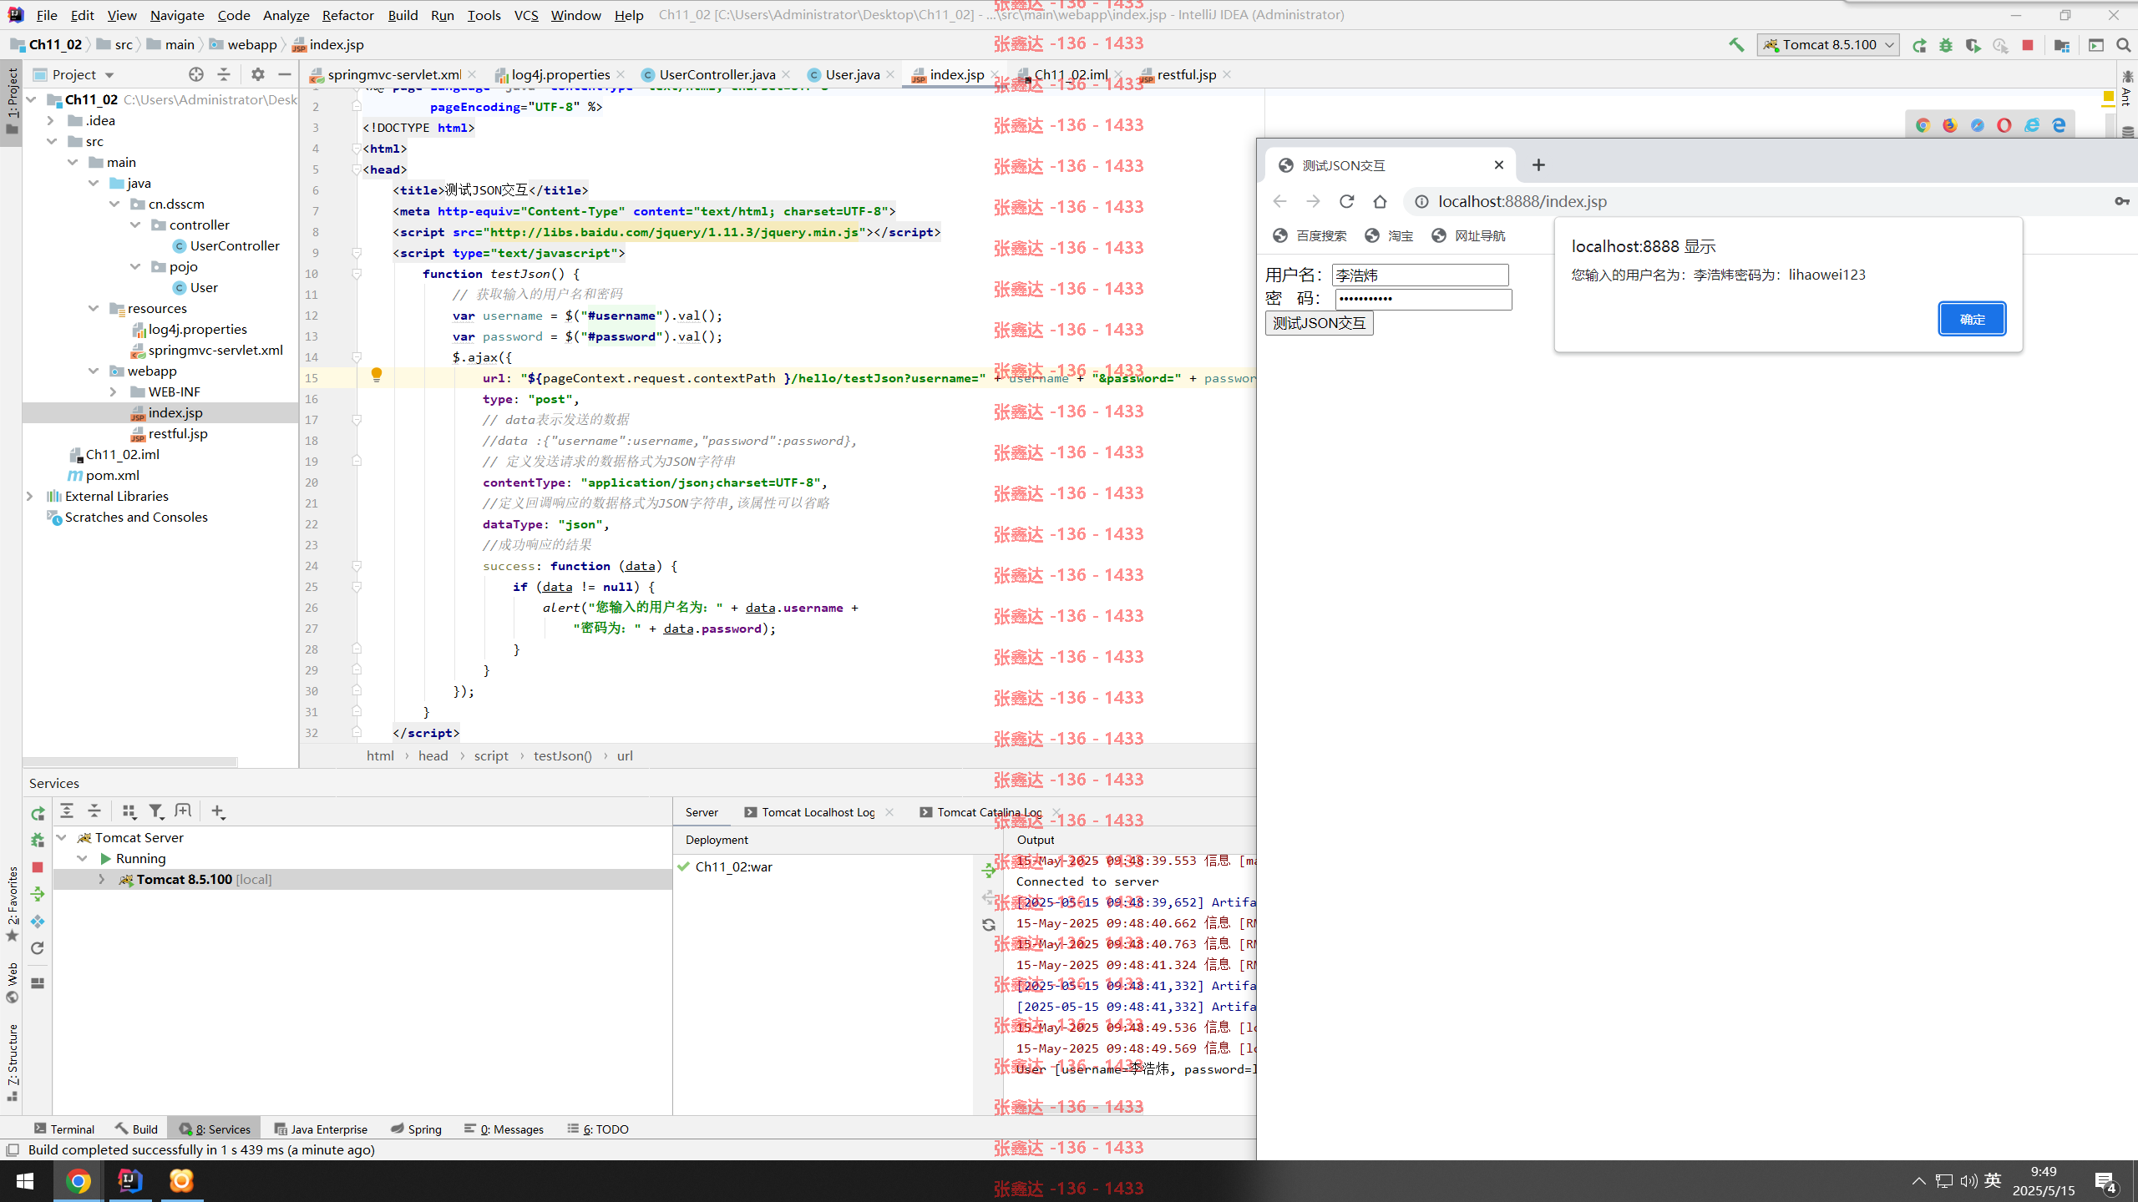The width and height of the screenshot is (2138, 1202).
Task: Click the Opera icon in editor preview bar
Action: pos(2004,125)
